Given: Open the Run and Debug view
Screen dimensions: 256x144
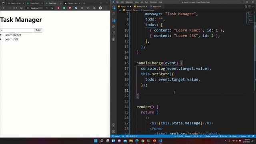Looking at the screenshot, I should 114,26.
